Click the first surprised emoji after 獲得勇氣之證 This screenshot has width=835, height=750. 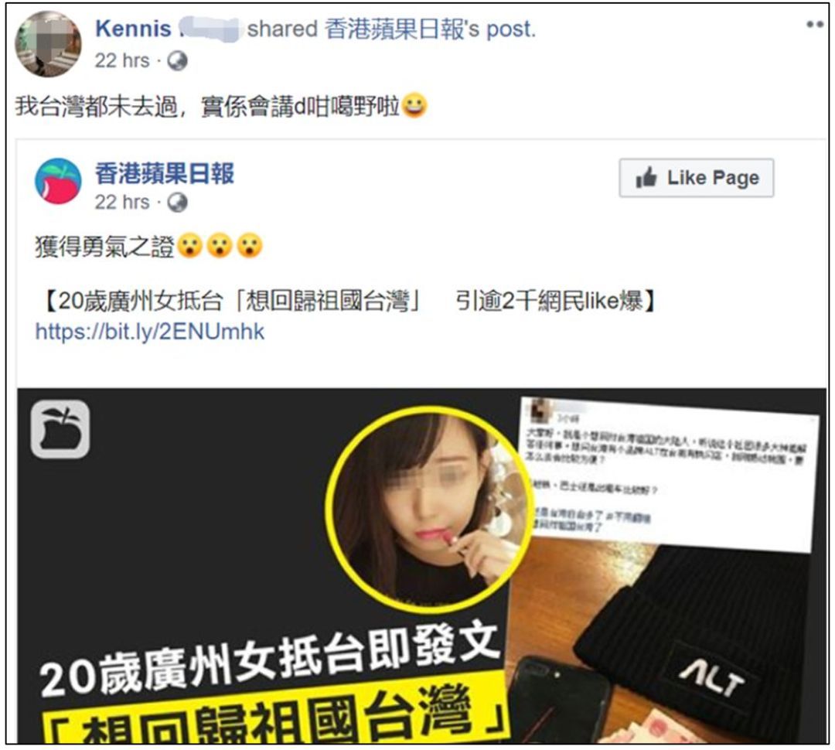190,246
